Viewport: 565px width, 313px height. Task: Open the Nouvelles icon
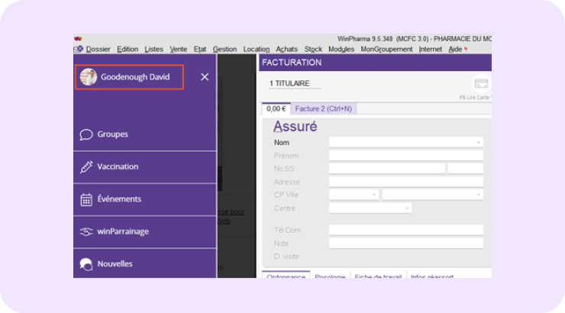[86, 264]
